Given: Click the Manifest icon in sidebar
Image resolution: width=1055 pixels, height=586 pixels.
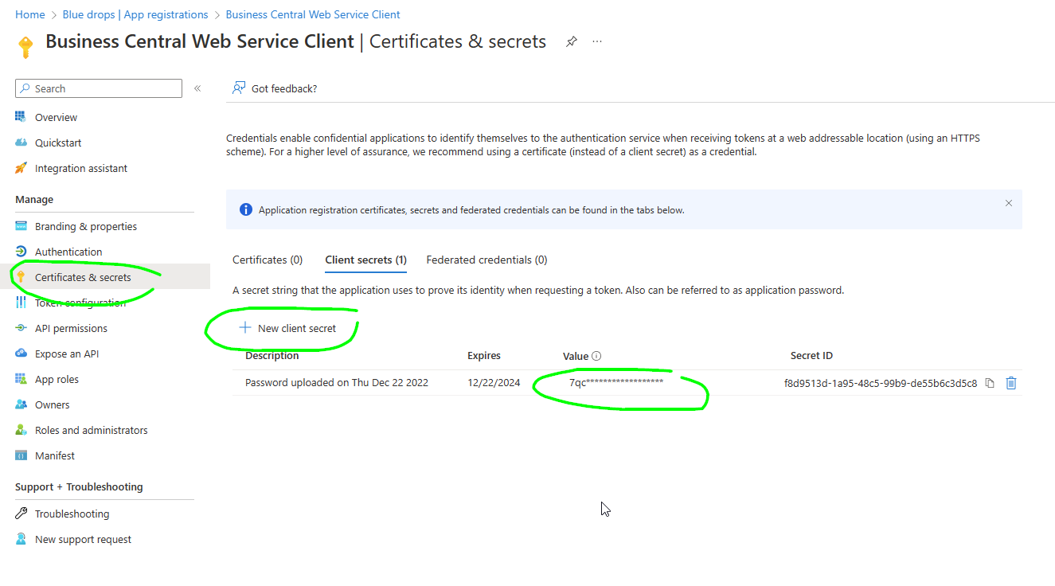Looking at the screenshot, I should tap(21, 455).
